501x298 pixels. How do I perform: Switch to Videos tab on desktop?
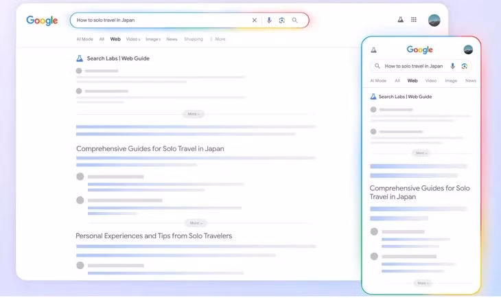(133, 39)
